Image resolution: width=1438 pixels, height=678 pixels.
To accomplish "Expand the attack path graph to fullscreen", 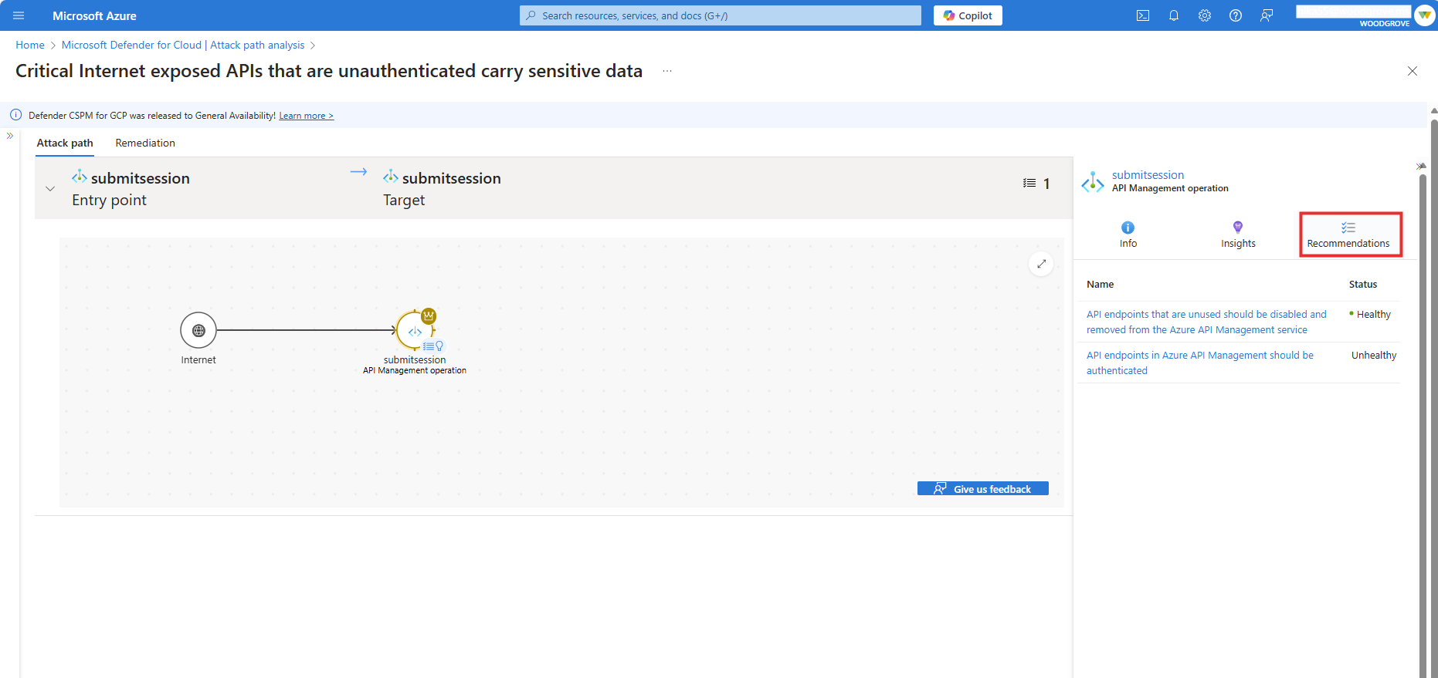I will tap(1041, 264).
